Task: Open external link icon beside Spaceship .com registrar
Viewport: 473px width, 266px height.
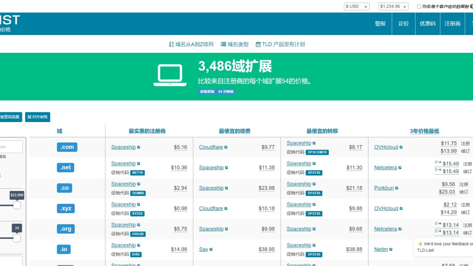Action: point(139,147)
